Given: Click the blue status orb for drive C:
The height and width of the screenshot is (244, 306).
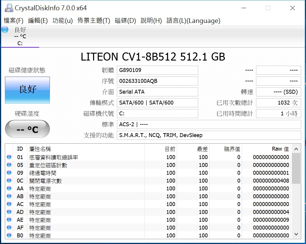Looking at the screenshot, I should pyautogui.click(x=5, y=30).
